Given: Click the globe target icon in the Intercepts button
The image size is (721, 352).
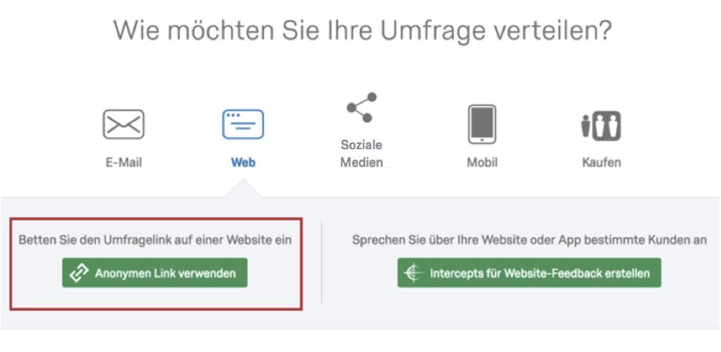Looking at the screenshot, I should click(414, 273).
